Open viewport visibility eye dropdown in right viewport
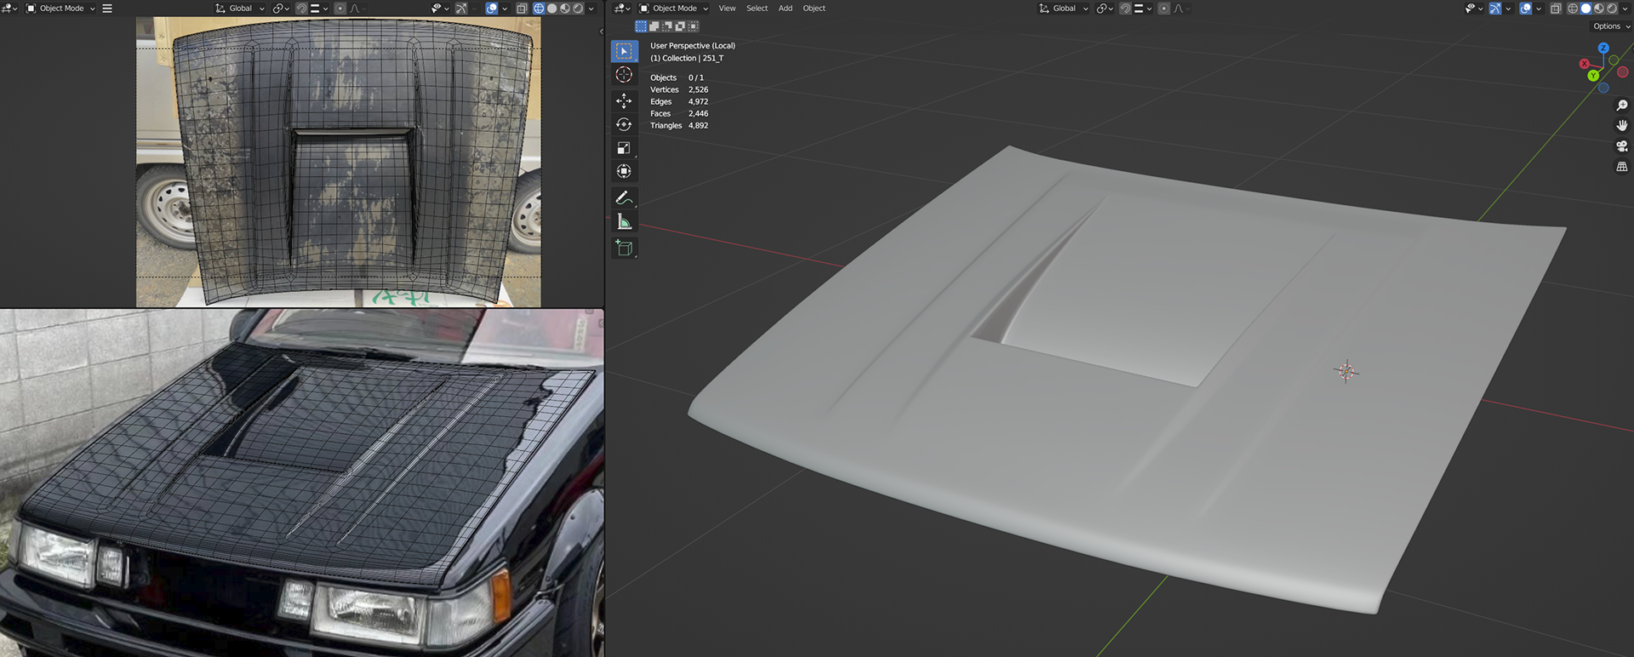The width and height of the screenshot is (1634, 657). pyautogui.click(x=1473, y=9)
